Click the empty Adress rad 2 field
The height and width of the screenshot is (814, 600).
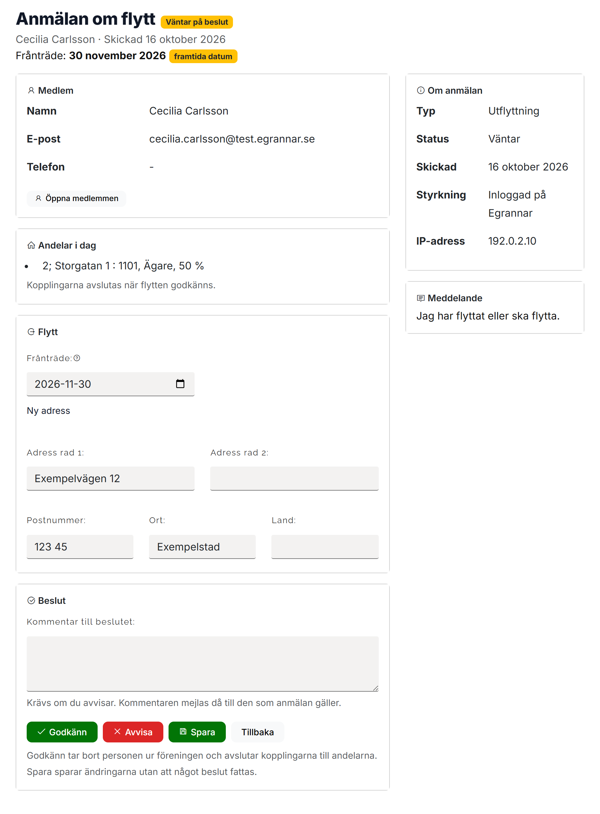click(294, 479)
